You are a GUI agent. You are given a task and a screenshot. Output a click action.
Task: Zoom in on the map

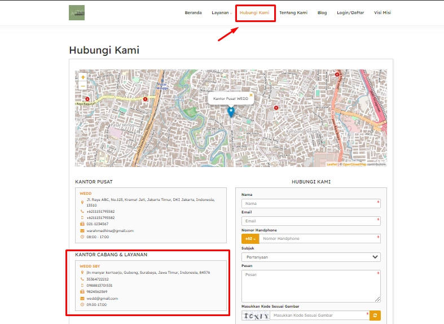pyautogui.click(x=83, y=77)
